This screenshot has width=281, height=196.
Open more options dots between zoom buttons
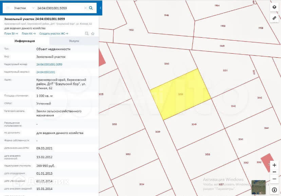point(274,172)
